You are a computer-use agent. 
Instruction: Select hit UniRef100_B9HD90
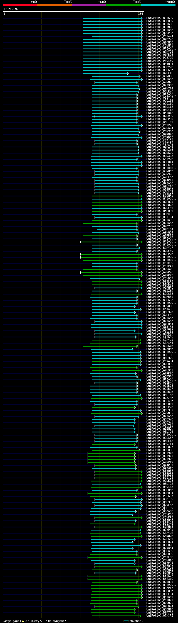click(x=160, y=21)
